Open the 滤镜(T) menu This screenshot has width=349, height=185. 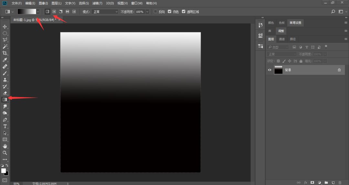[97, 3]
